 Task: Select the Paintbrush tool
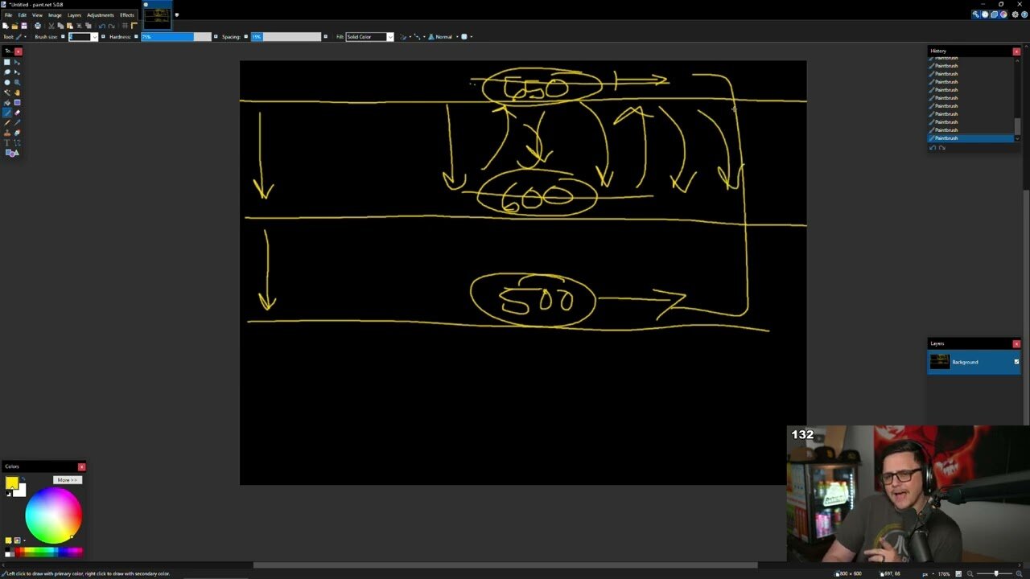[7, 113]
